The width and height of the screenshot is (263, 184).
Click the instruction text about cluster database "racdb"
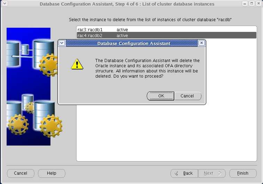pyautogui.click(x=150, y=20)
